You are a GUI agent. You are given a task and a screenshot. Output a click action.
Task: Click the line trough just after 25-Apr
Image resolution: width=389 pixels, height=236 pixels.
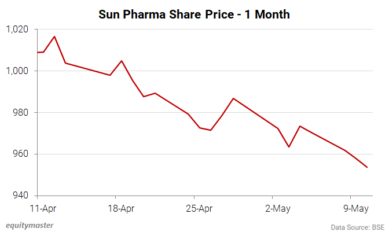[x=211, y=130]
